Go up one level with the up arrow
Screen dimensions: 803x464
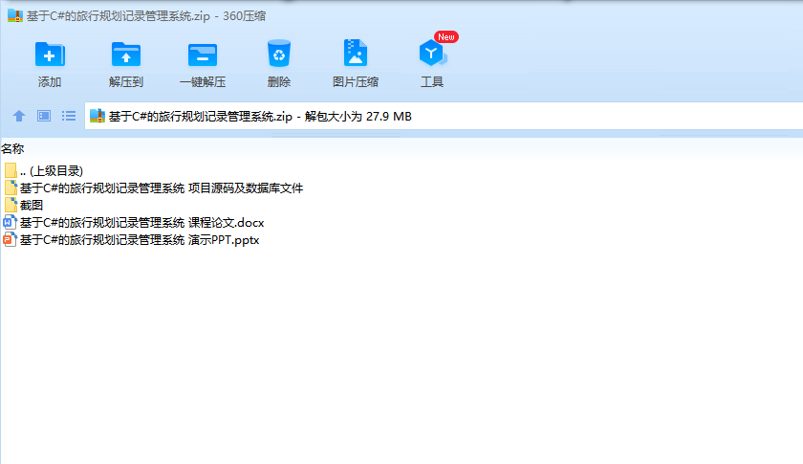tap(19, 117)
